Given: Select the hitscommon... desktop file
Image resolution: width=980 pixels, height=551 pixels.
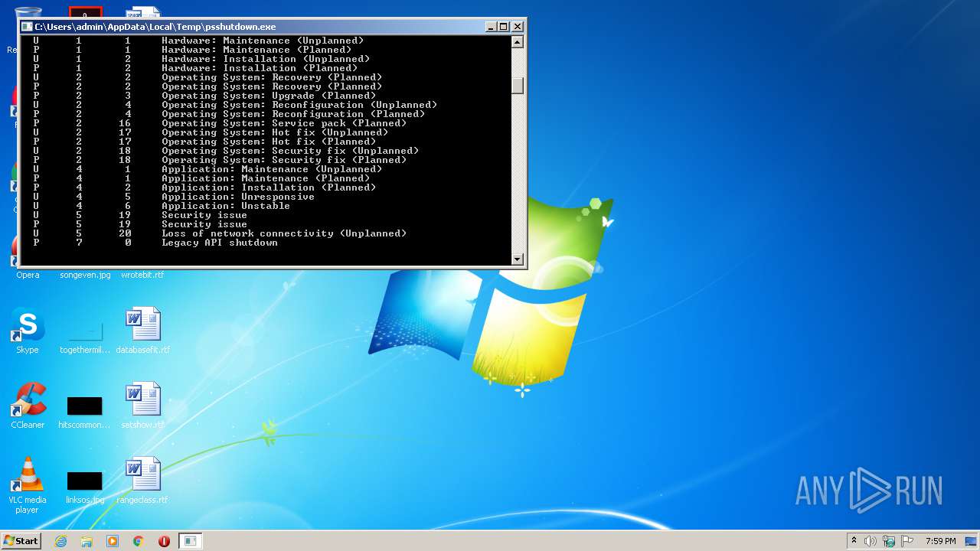Looking at the screenshot, I should click(x=85, y=412).
